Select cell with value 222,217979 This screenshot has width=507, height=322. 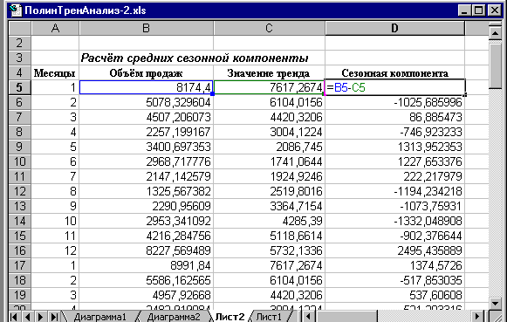[394, 176]
